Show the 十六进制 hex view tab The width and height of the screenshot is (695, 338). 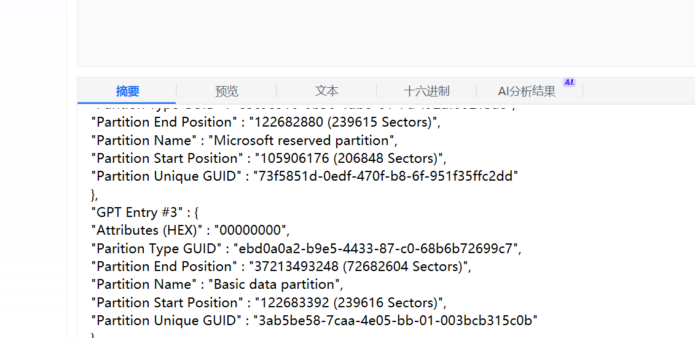426,91
